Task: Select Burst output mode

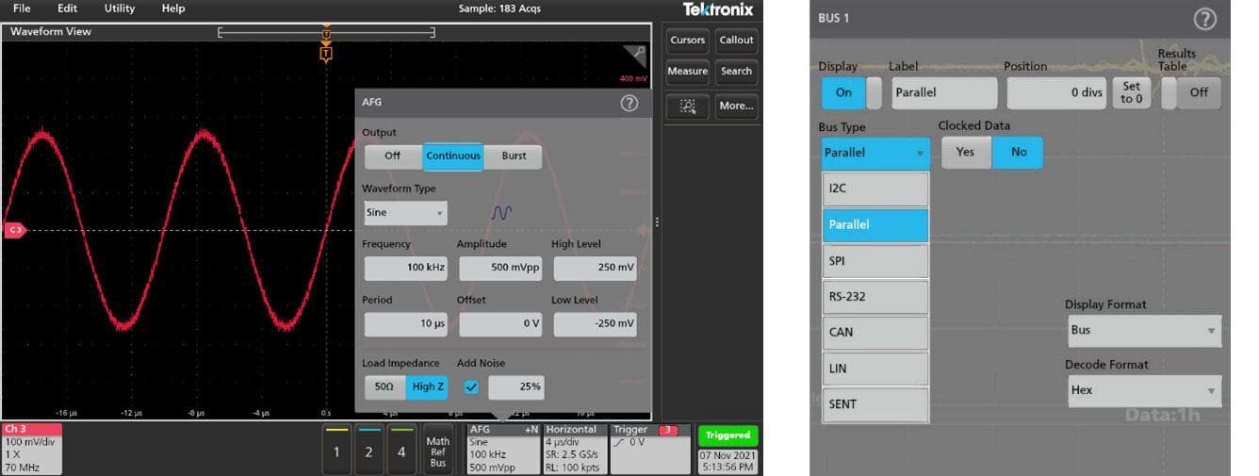Action: pos(514,156)
